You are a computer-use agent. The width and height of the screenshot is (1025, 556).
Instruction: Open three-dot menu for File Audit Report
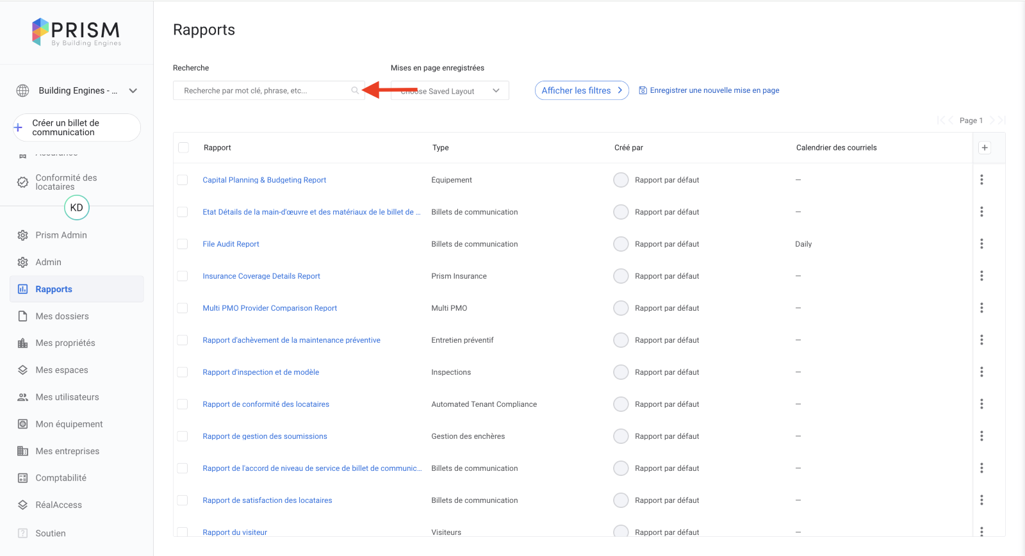point(981,244)
